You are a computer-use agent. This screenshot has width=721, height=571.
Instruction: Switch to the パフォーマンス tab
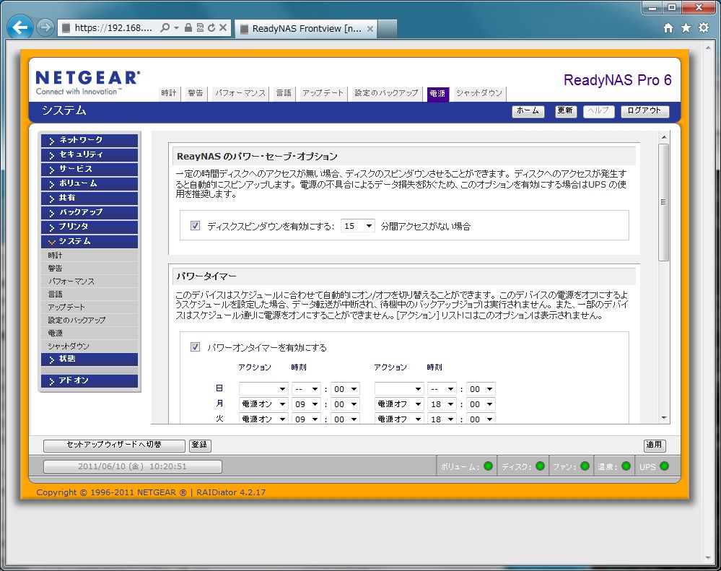pos(240,93)
